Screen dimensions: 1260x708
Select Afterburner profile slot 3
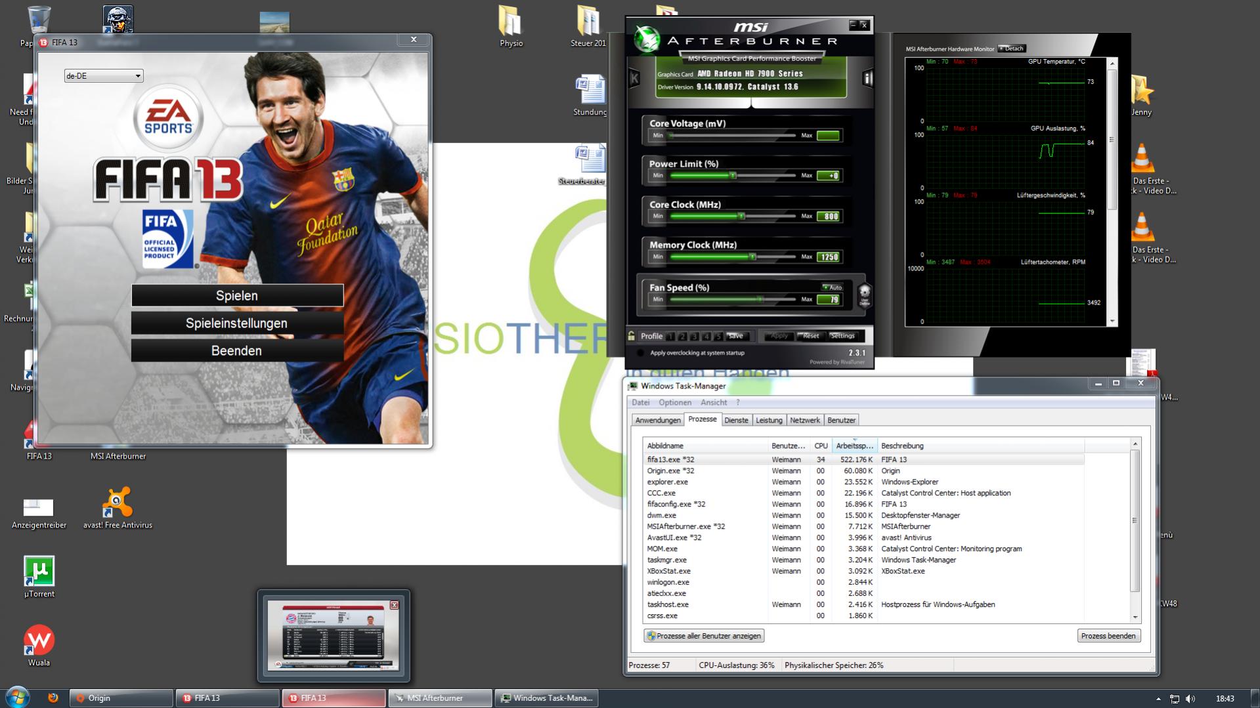coord(694,337)
